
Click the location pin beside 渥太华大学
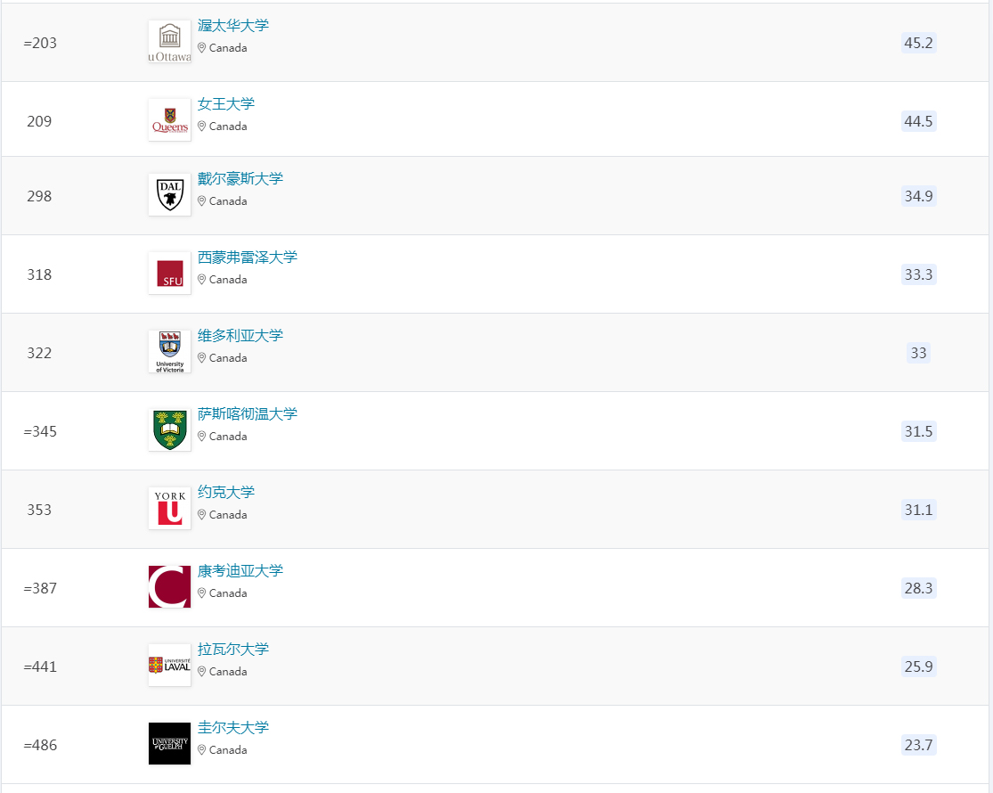click(203, 48)
